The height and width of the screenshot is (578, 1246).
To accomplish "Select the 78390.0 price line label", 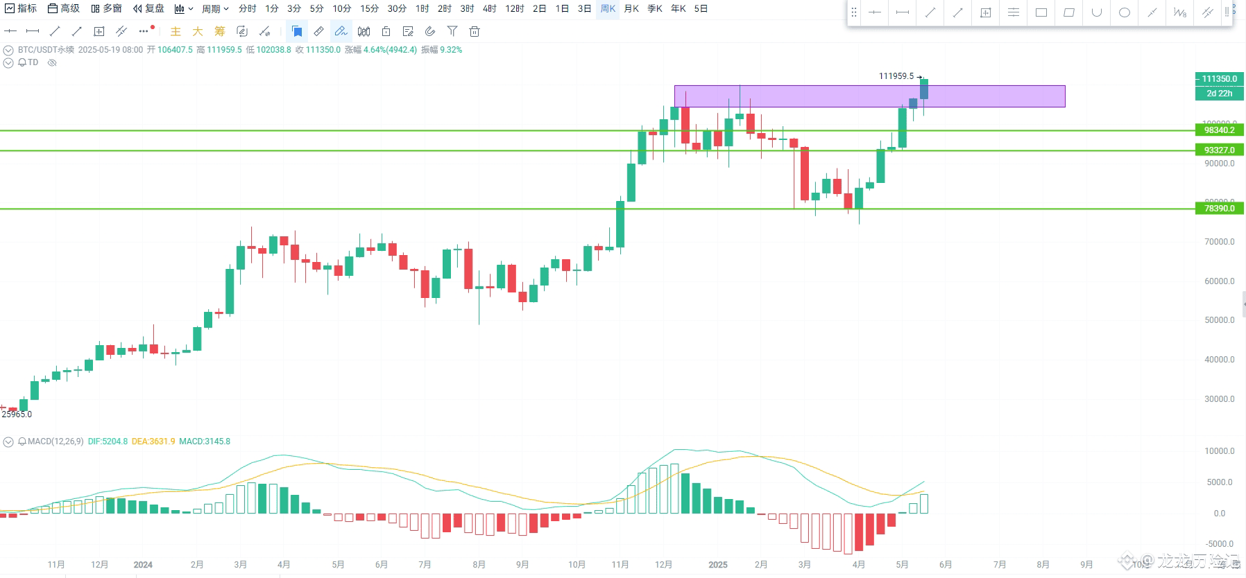I will pos(1219,209).
